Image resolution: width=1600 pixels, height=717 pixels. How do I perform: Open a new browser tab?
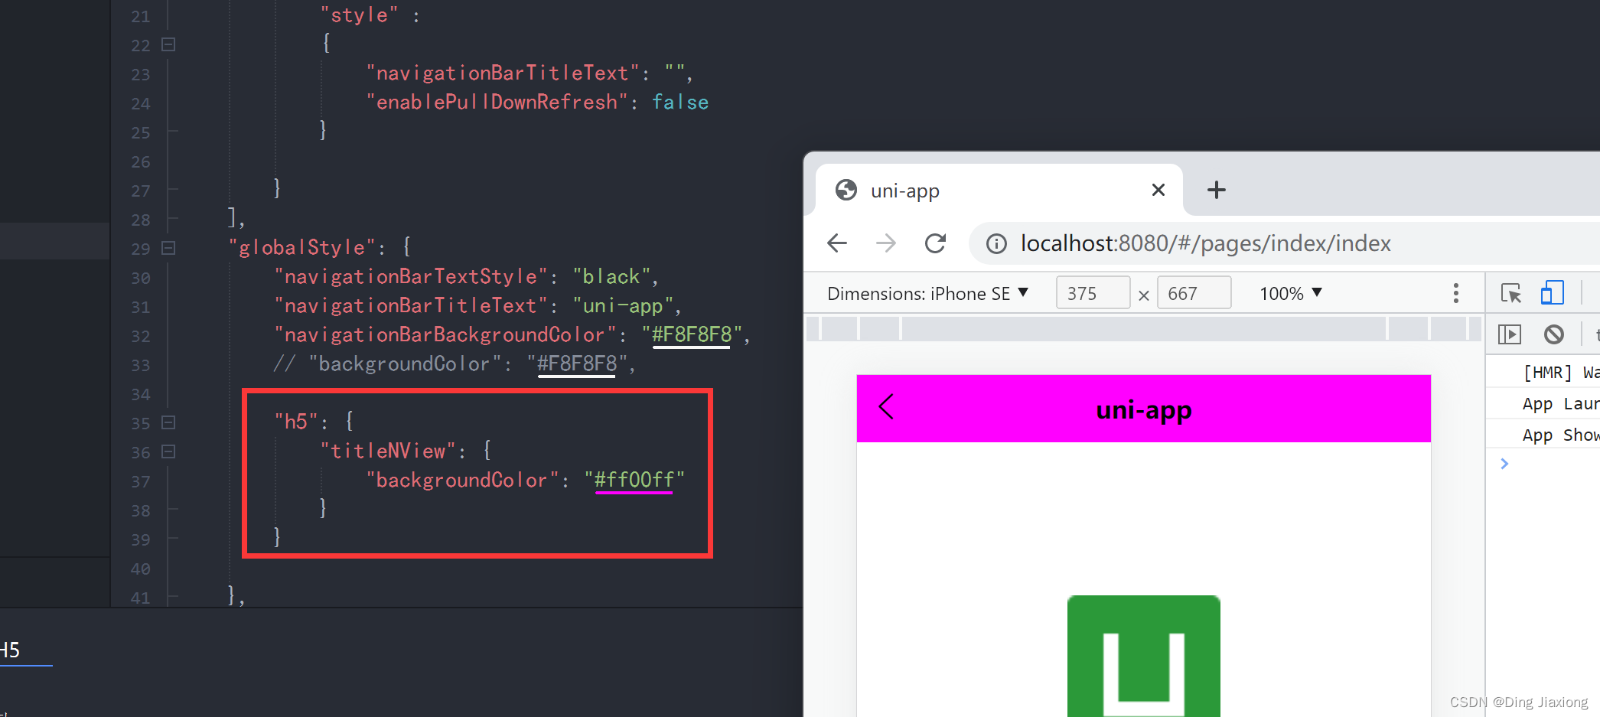point(1217,190)
